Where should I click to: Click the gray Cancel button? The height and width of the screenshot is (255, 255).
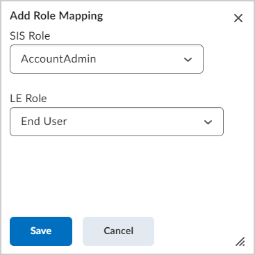(118, 231)
